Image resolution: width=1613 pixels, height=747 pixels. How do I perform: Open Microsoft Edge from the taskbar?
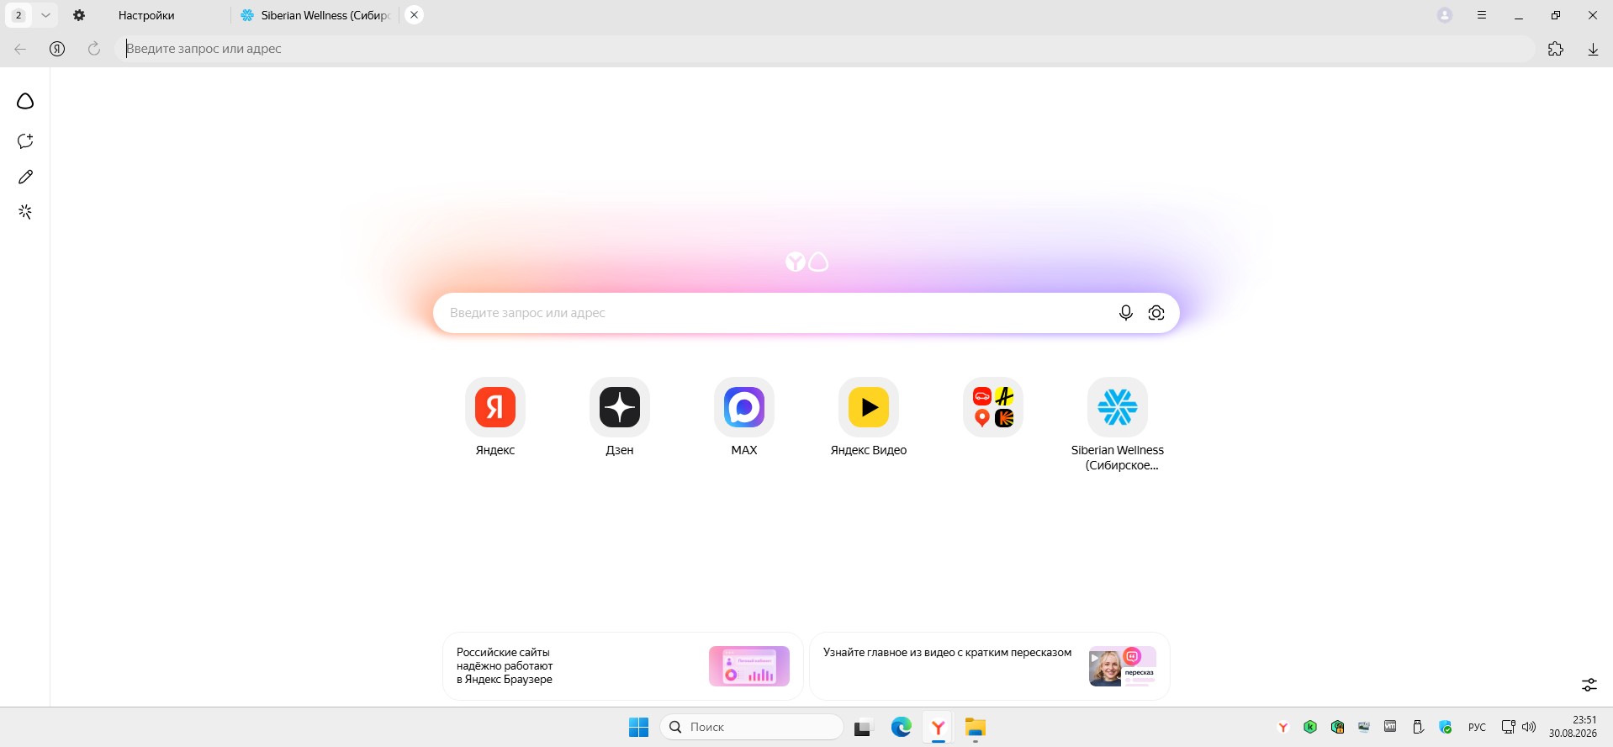901,728
